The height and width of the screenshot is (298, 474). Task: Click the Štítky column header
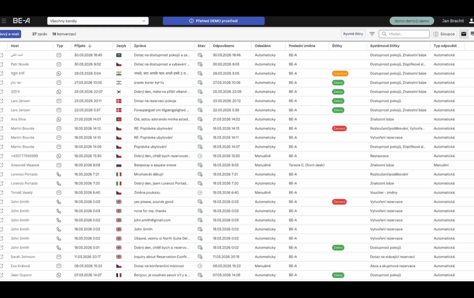click(337, 46)
